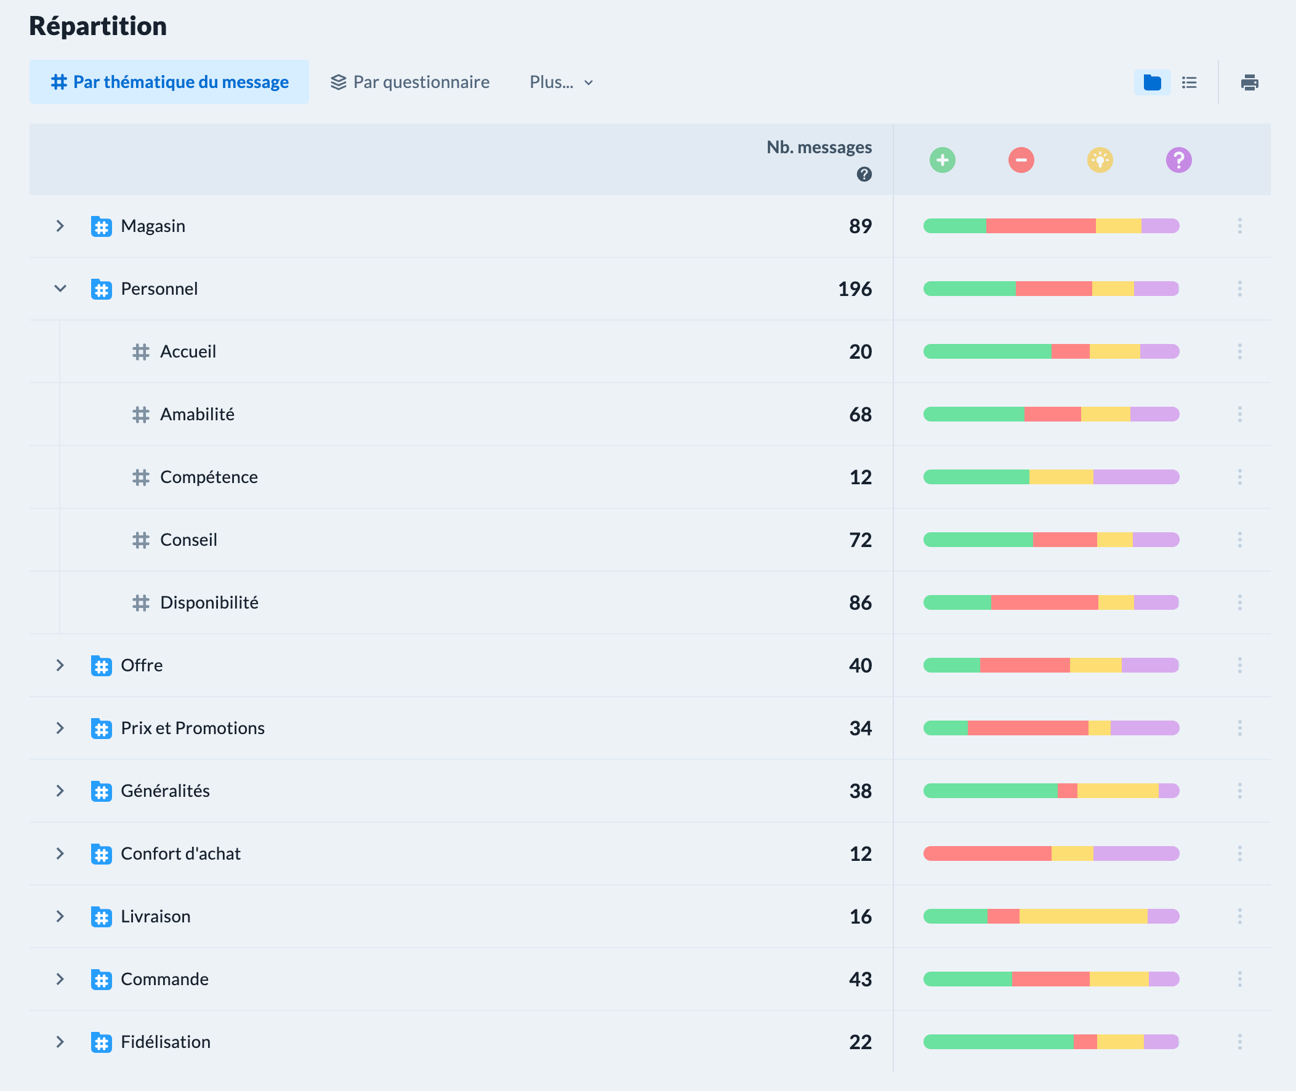1296x1091 pixels.
Task: Click the question mark sentiment icon in header
Action: (1178, 160)
